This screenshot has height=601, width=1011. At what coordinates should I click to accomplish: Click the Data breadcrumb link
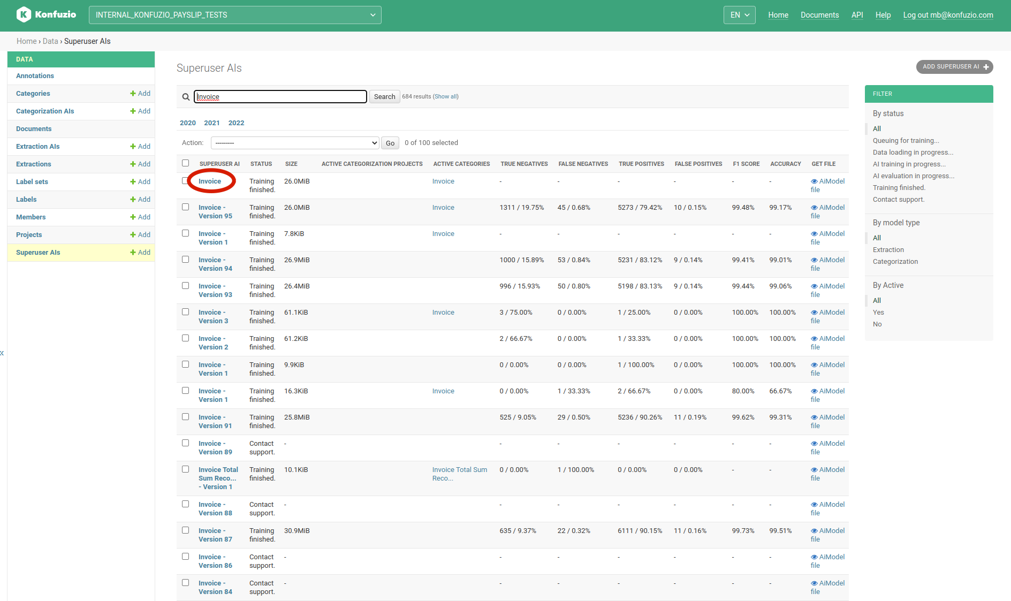click(50, 41)
